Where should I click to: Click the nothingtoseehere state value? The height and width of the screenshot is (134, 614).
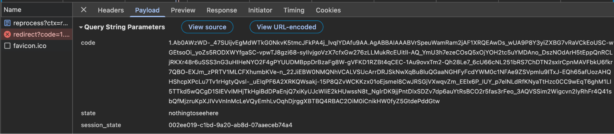tap(193, 113)
